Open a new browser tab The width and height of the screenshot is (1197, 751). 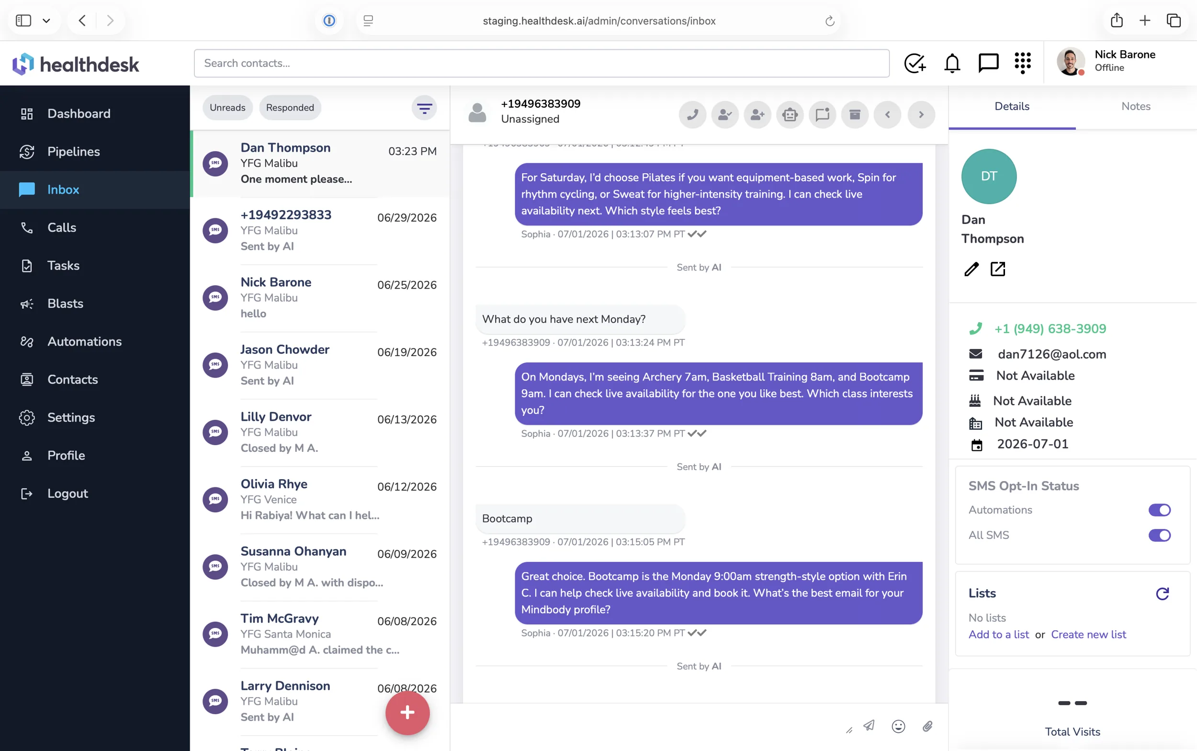tap(1145, 21)
